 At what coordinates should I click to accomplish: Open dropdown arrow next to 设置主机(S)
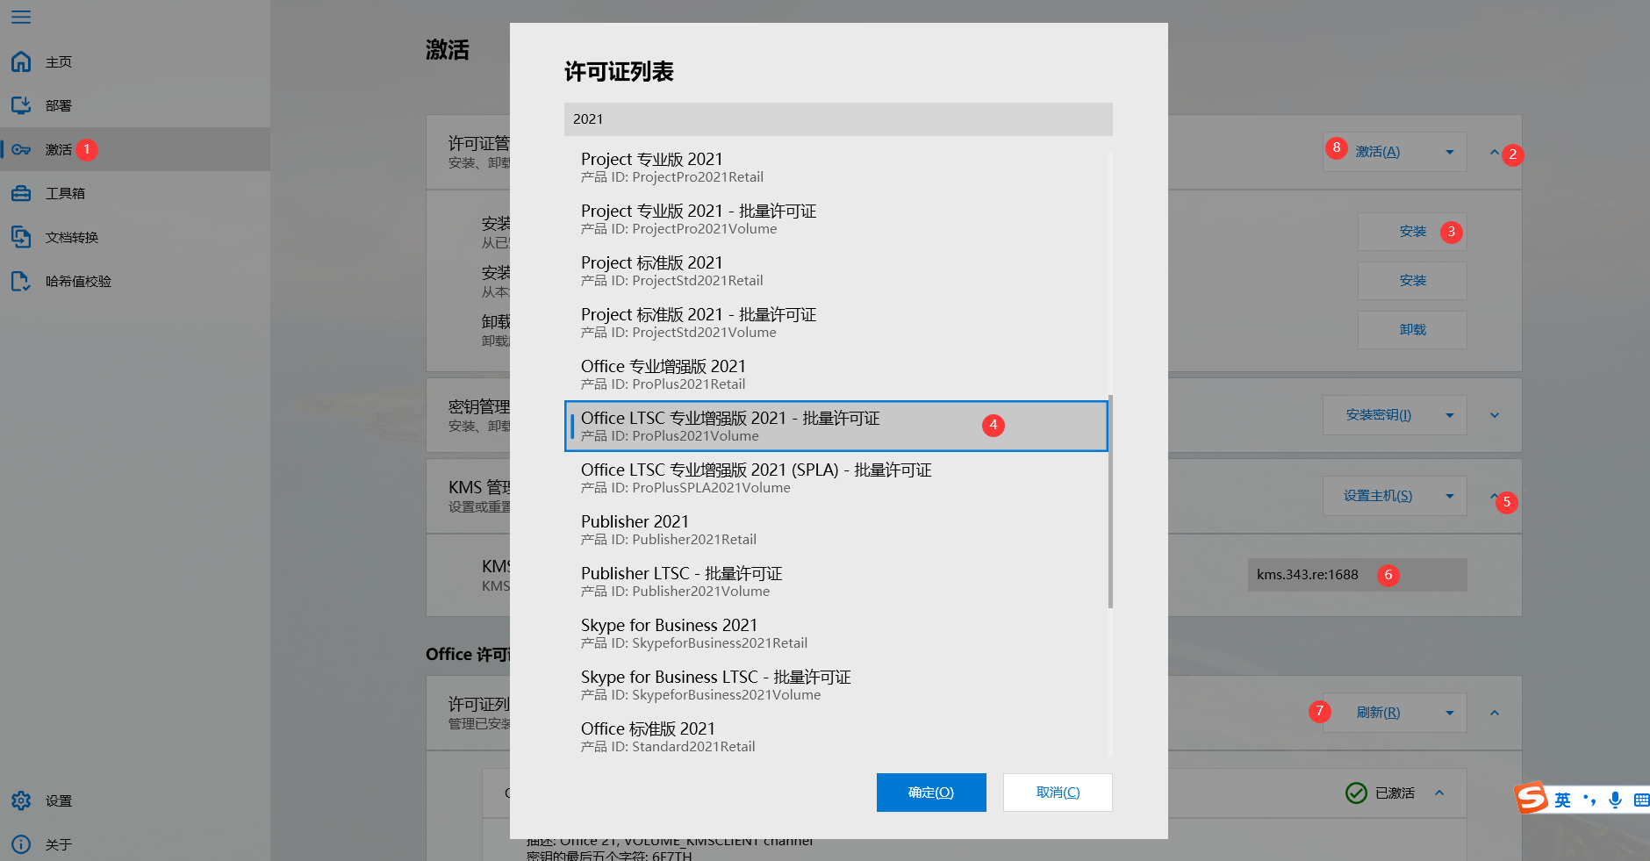[1450, 496]
